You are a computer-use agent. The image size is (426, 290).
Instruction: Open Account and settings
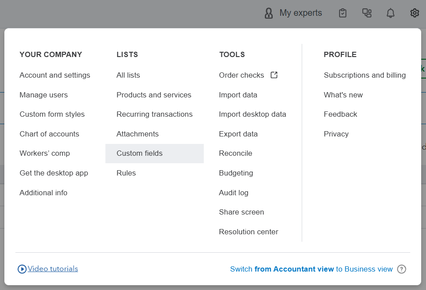55,75
